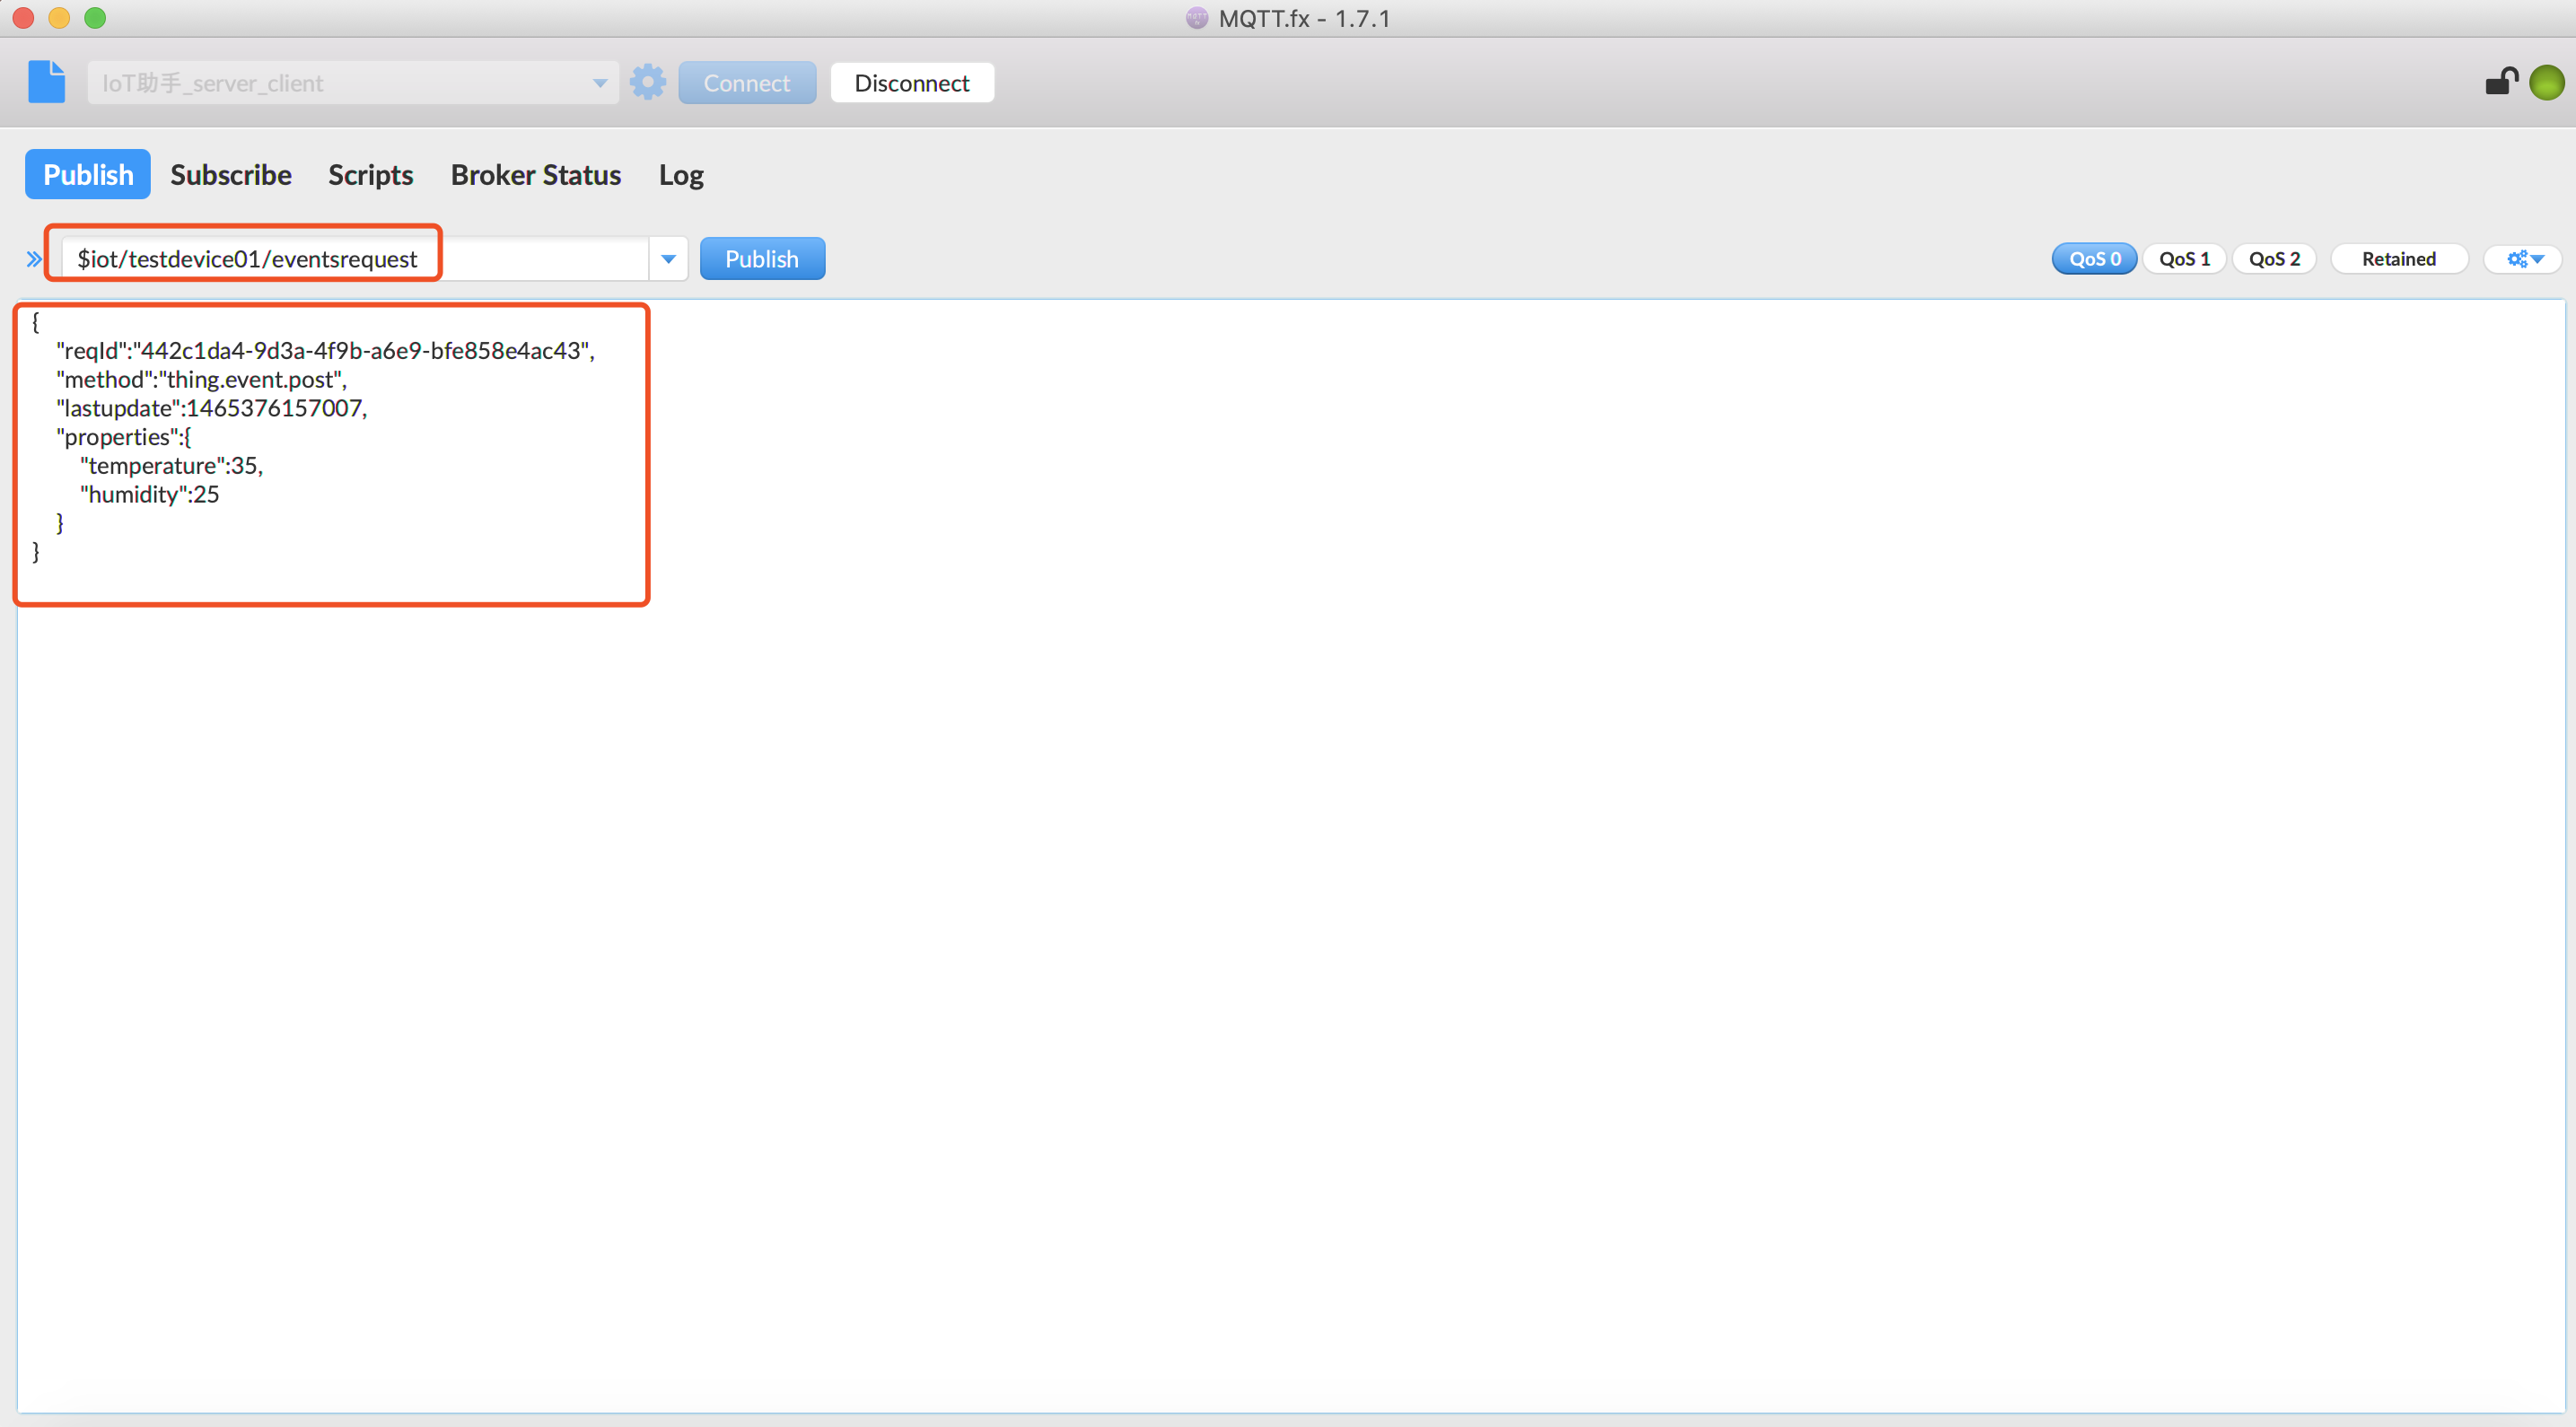Select QoS 1 option
The width and height of the screenshot is (2576, 1427).
pos(2184,259)
